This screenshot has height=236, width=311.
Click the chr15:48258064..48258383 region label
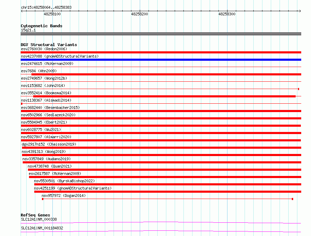(46, 7)
